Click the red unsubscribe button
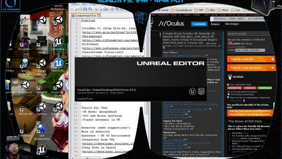This screenshot has width=282, height=159. click(x=234, y=88)
